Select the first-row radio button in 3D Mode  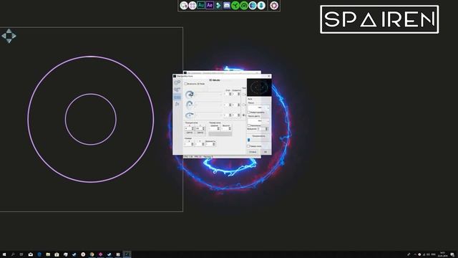pyautogui.click(x=243, y=95)
